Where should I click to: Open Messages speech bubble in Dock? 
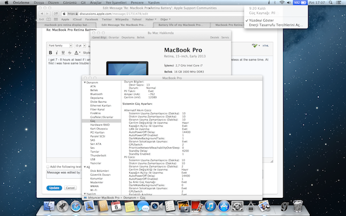tap(143, 206)
